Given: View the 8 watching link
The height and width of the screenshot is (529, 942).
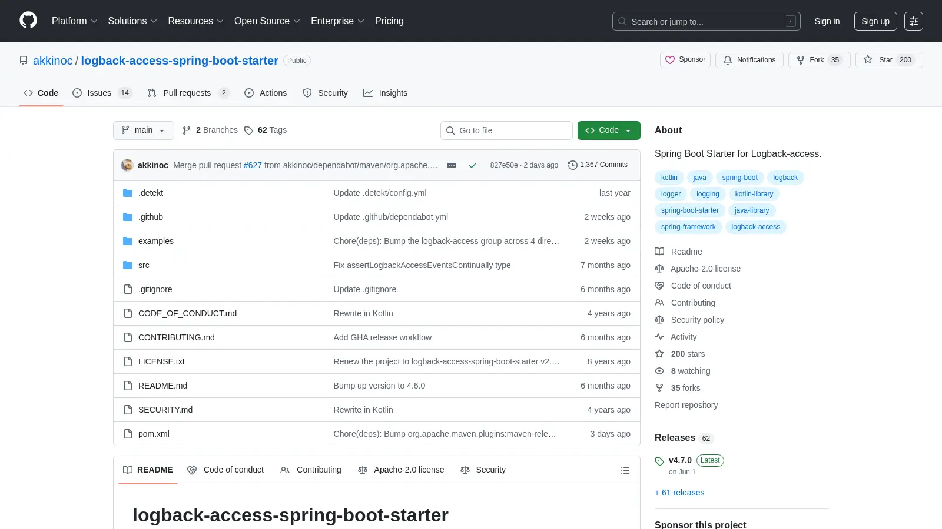Looking at the screenshot, I should pos(683,371).
